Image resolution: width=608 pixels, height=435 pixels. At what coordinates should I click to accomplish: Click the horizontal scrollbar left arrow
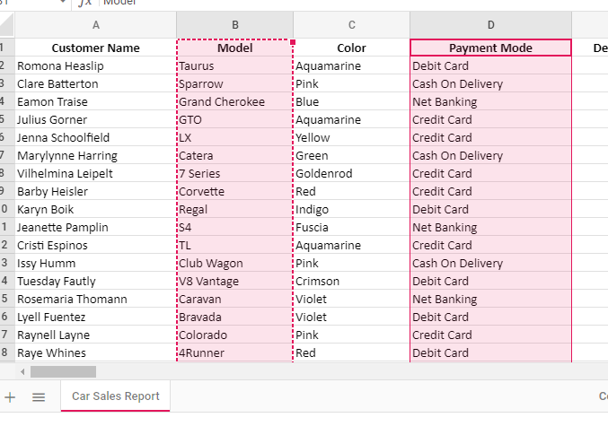coord(22,370)
